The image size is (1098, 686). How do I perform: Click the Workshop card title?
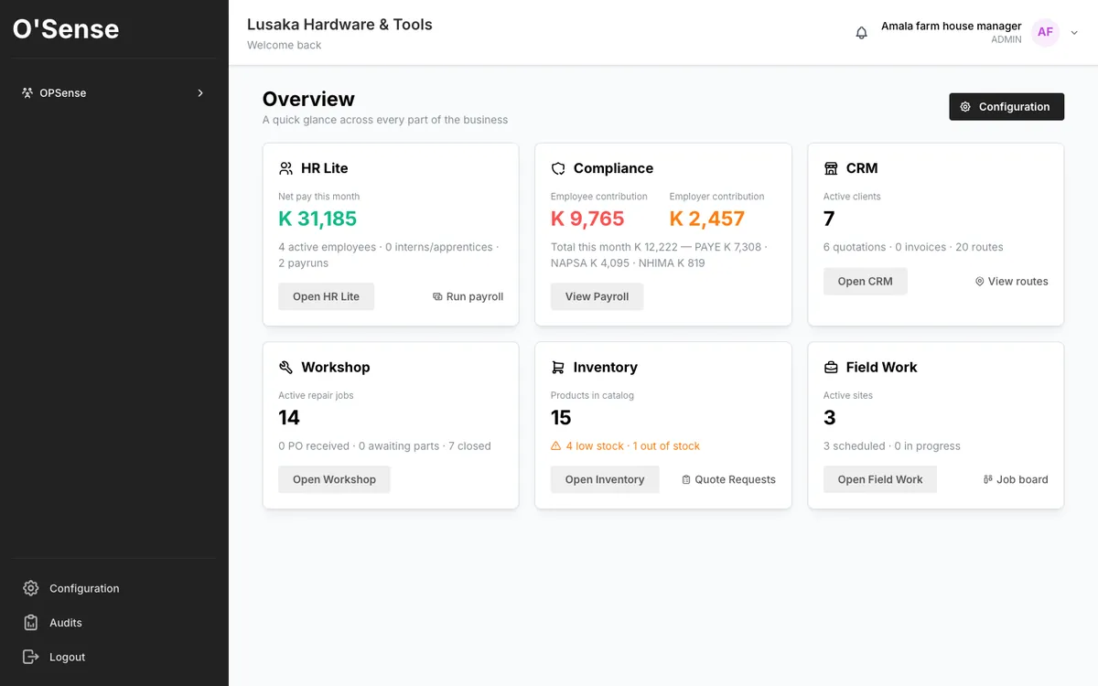pos(335,367)
